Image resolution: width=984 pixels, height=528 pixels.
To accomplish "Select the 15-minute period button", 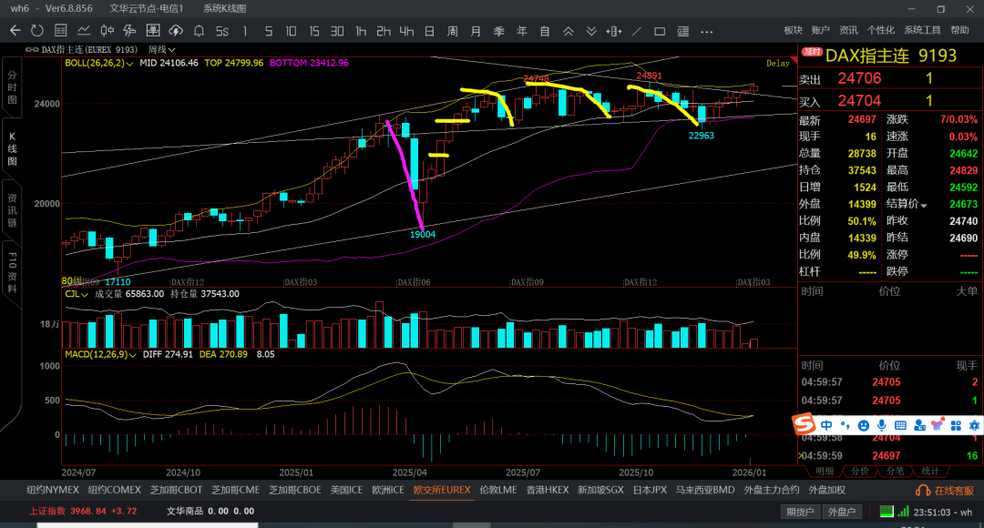I will [314, 31].
